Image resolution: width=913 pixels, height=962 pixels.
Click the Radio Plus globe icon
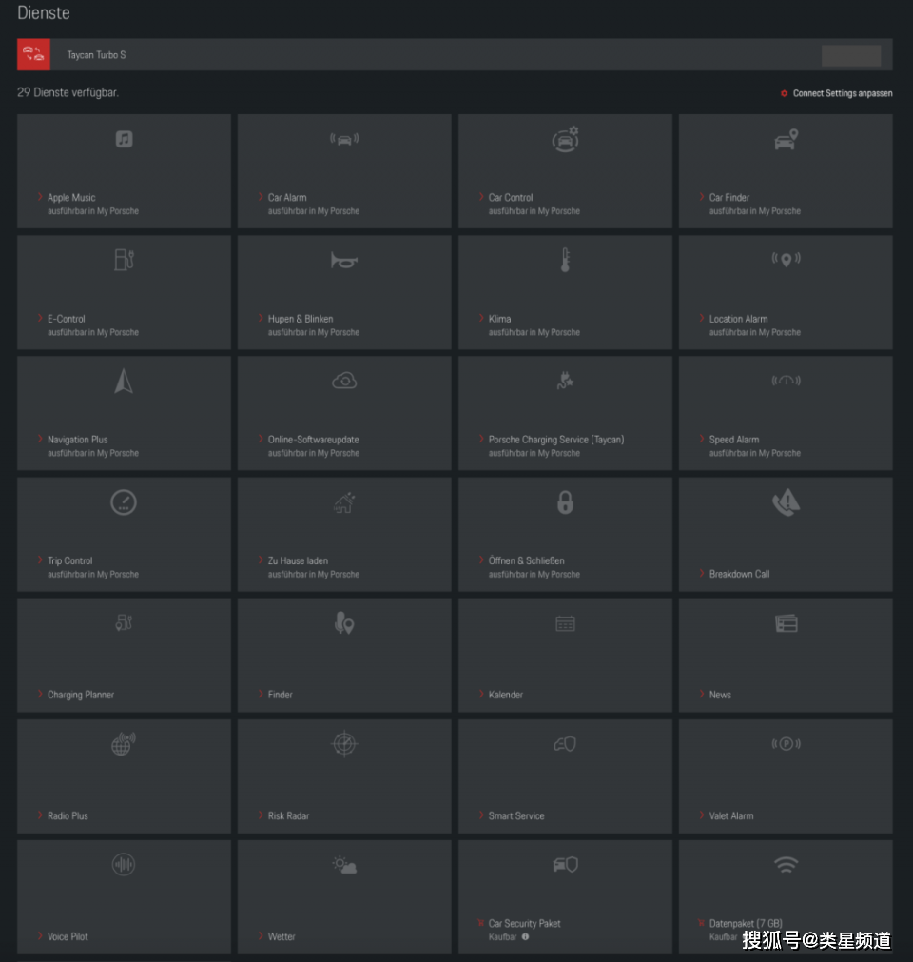point(124,743)
